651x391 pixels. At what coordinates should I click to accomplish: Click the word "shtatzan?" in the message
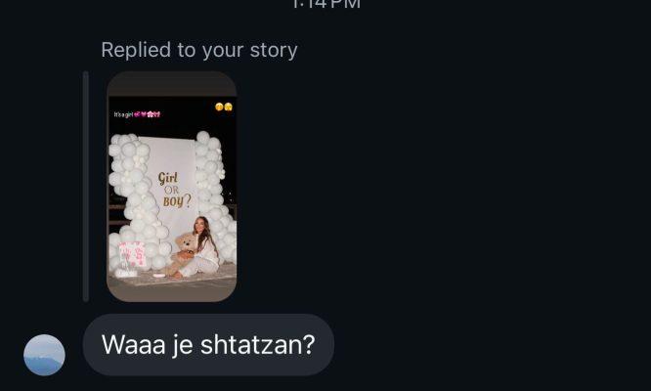258,344
